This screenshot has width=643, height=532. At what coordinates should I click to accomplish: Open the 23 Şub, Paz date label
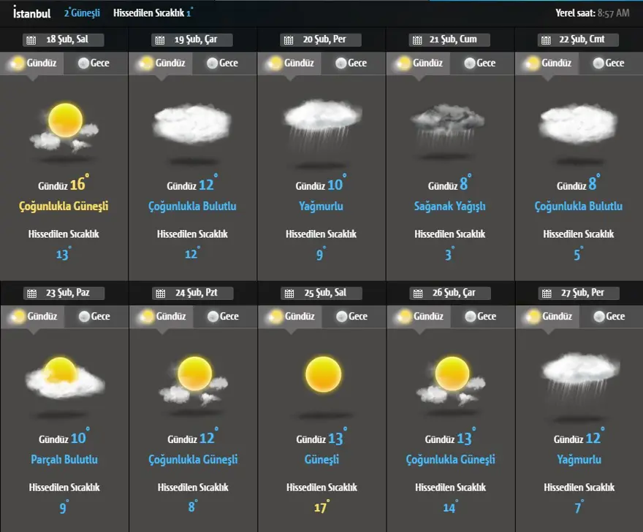pos(67,293)
